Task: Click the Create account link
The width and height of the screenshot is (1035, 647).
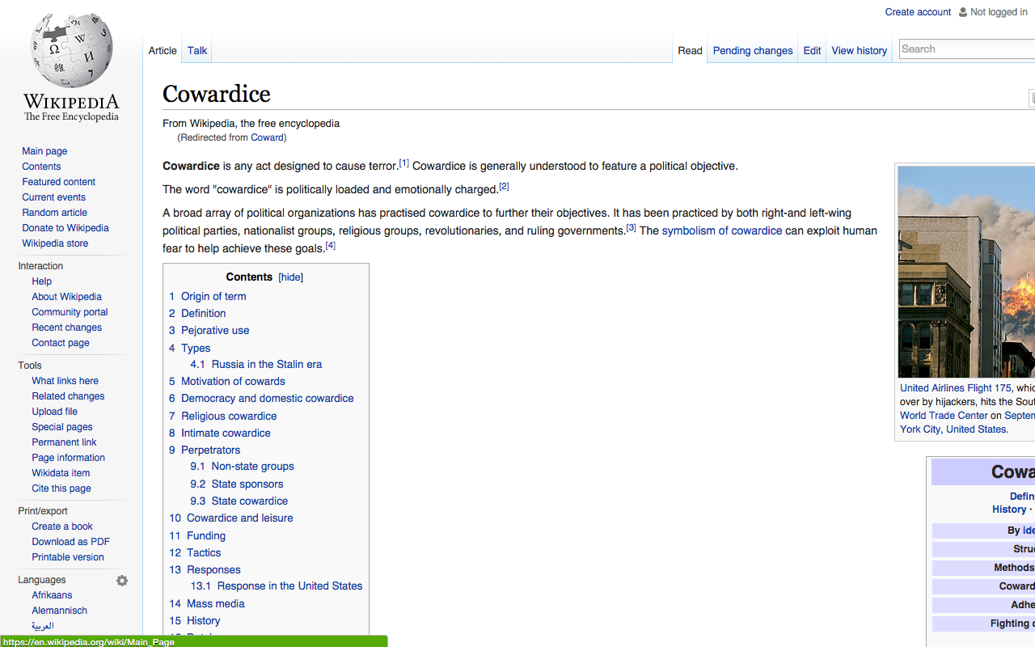Action: [x=918, y=12]
